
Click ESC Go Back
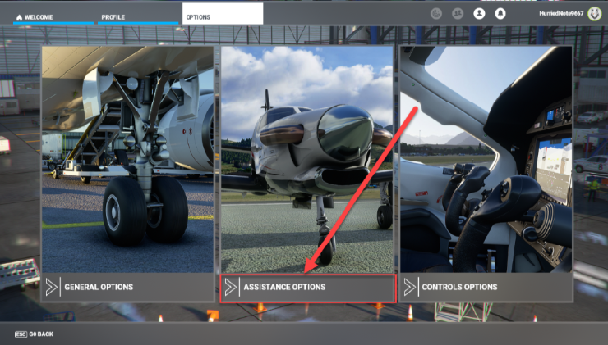[x=35, y=334]
